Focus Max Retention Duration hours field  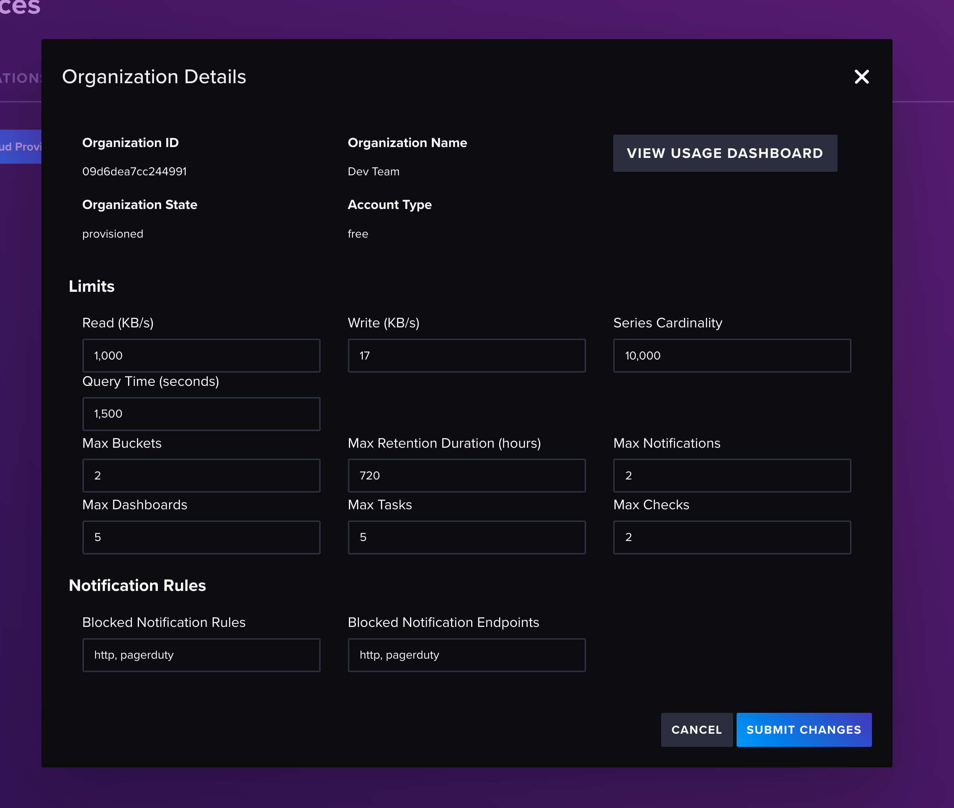click(466, 476)
